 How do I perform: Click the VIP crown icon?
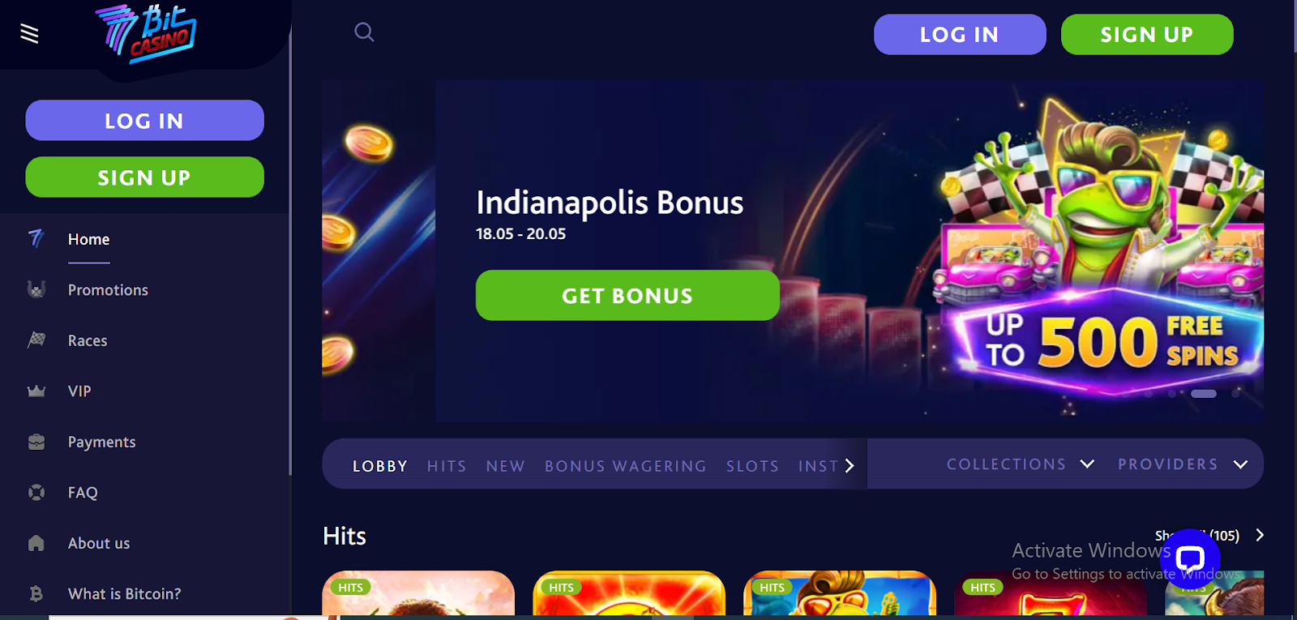coord(36,391)
